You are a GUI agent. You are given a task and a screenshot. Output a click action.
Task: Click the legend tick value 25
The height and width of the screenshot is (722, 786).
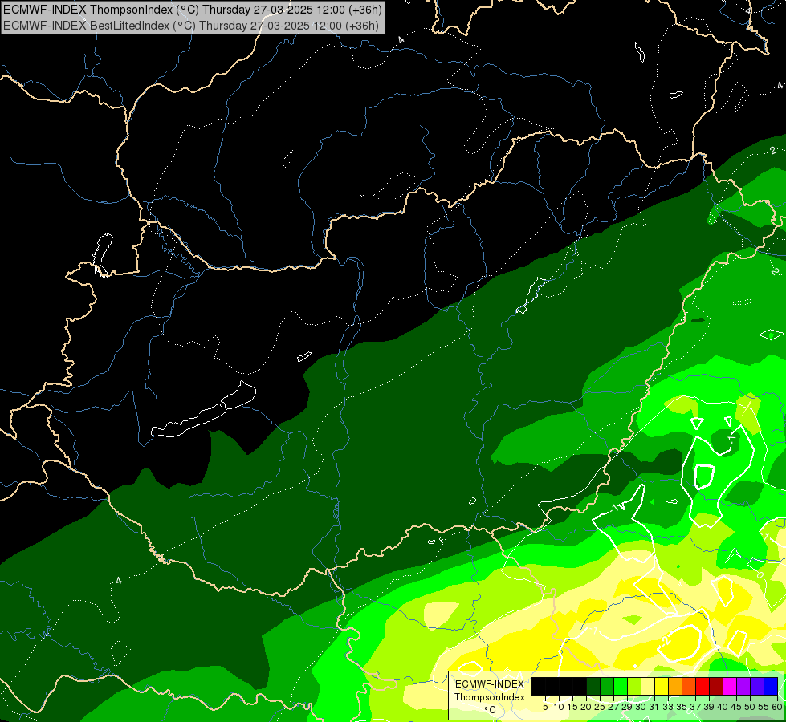click(600, 707)
